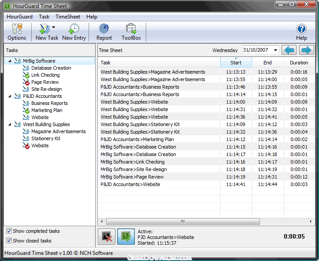Click the Site Re-design task icon
Viewport: 319px width, 261px height.
pos(26,89)
